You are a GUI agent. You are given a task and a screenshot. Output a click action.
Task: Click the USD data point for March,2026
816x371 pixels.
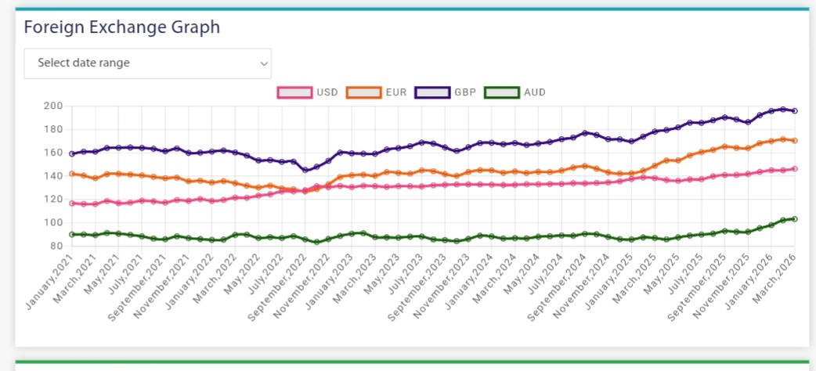[x=795, y=168]
